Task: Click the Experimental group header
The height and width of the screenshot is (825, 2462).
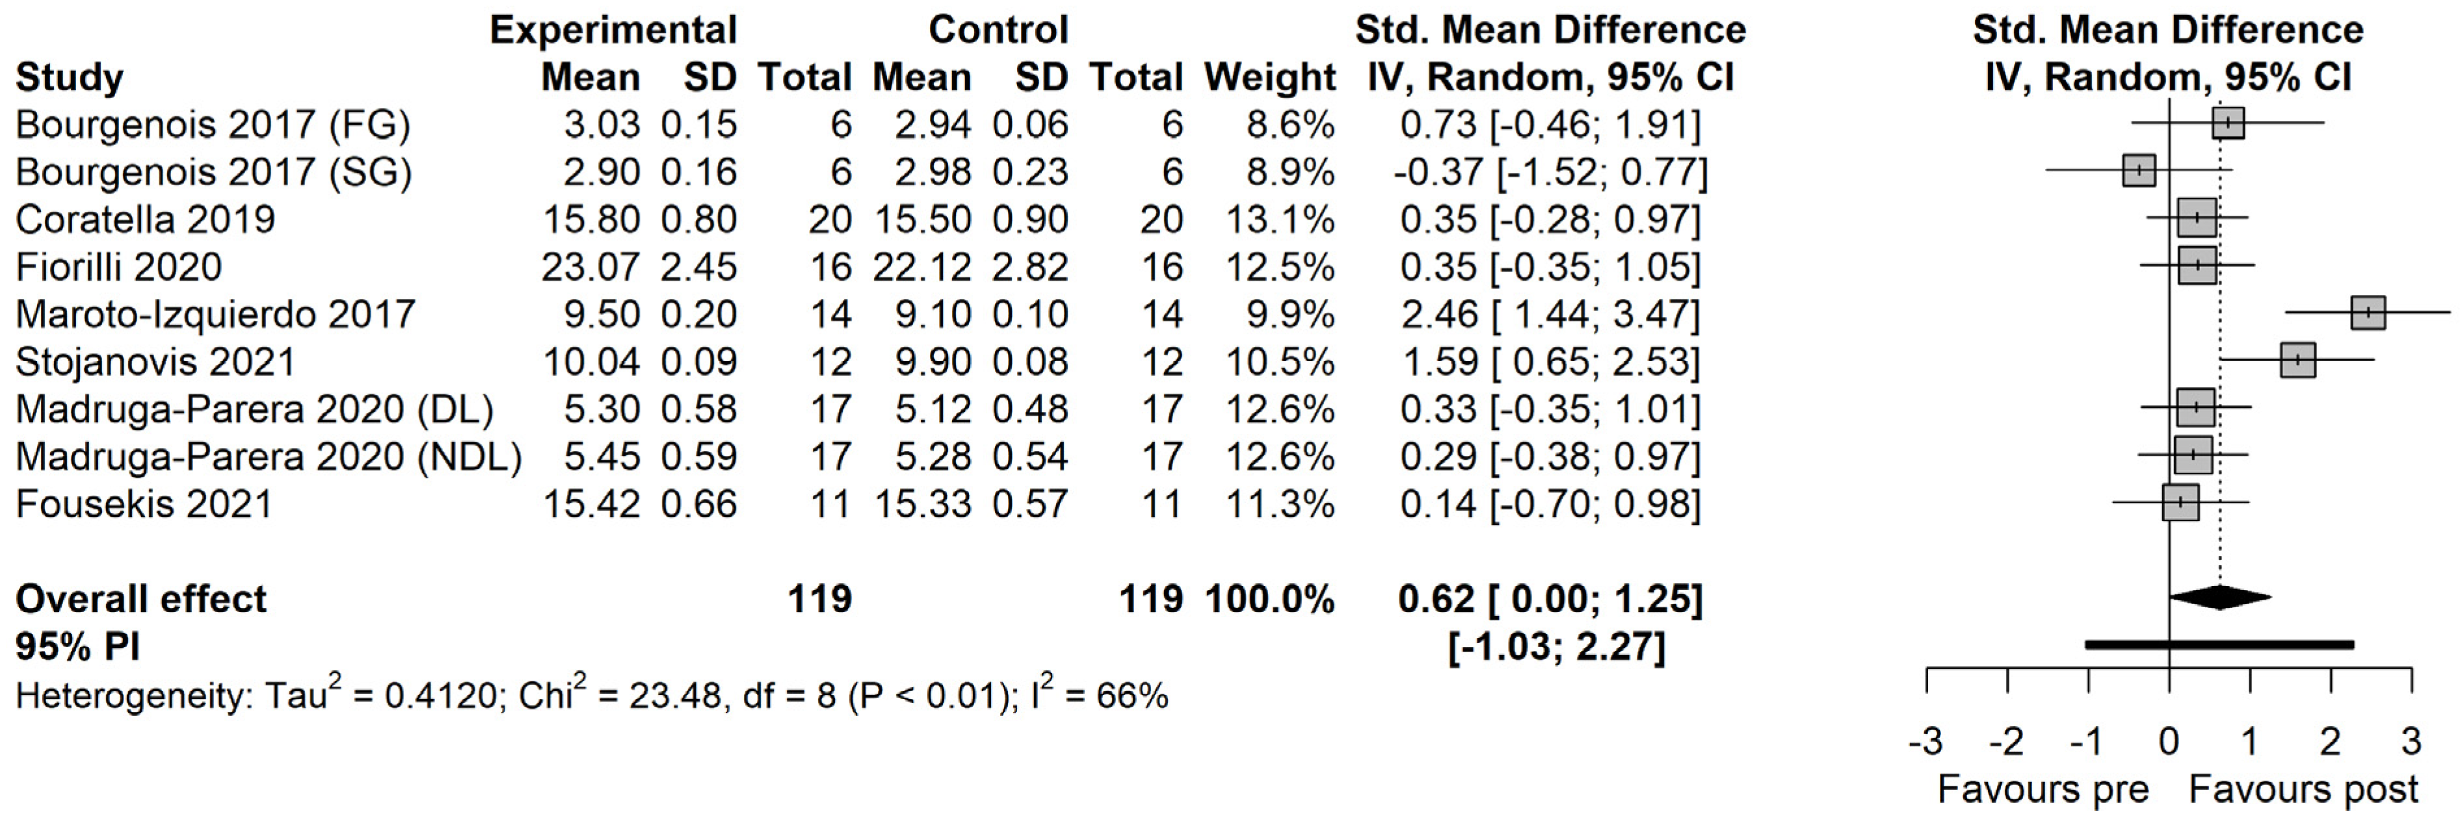Action: pos(614,30)
